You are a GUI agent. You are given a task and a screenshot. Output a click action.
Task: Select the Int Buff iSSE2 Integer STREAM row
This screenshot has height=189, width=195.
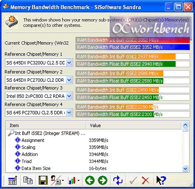point(94,133)
